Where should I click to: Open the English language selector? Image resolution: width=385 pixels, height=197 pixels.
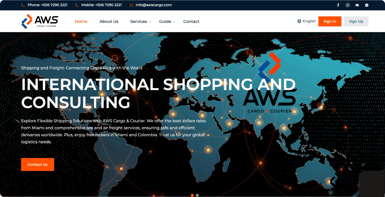(x=307, y=21)
